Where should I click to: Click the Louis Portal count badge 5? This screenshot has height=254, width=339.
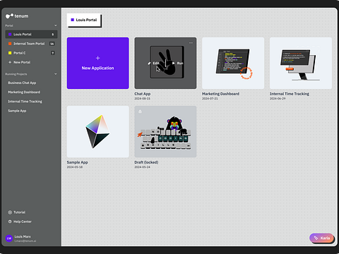(53, 35)
